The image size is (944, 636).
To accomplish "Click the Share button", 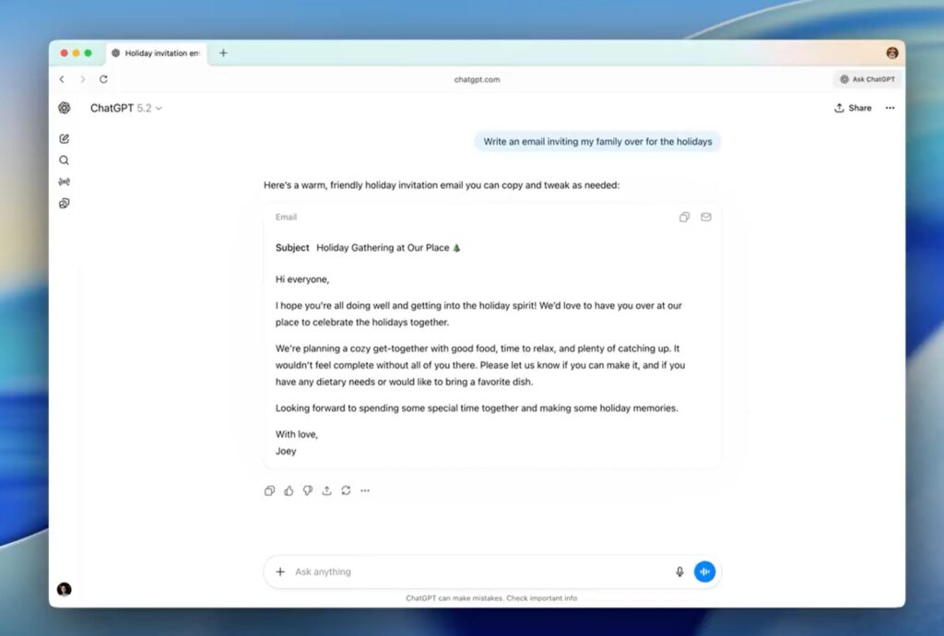I will point(853,108).
